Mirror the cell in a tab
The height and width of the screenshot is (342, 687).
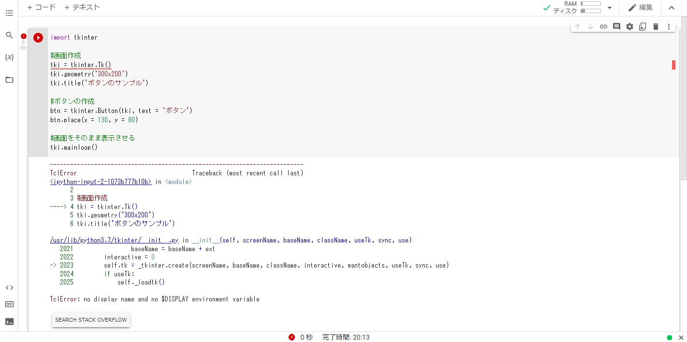tap(643, 27)
